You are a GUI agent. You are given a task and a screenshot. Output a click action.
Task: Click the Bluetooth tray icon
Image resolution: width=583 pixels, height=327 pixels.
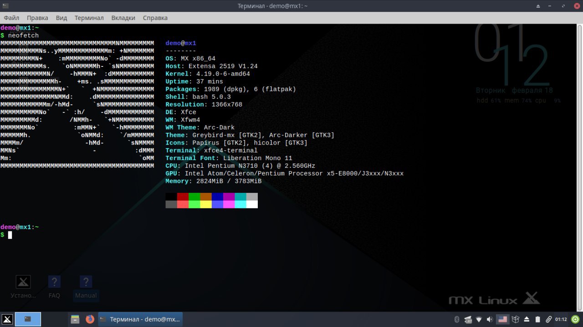click(457, 319)
